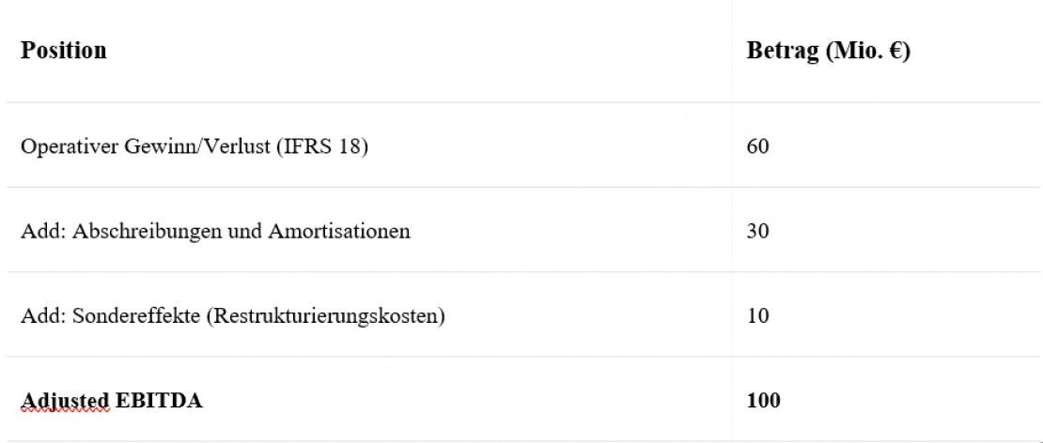This screenshot has height=443, width=1043.
Task: Click the spell-flagged word Adjusted
Action: tap(64, 401)
